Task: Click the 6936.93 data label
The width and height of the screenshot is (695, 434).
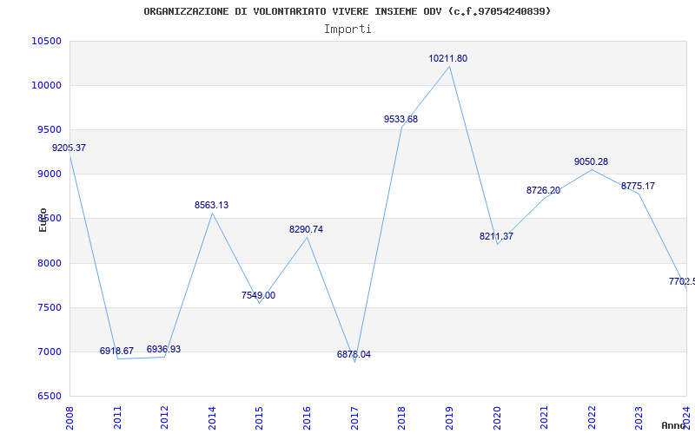Action: pyautogui.click(x=163, y=350)
